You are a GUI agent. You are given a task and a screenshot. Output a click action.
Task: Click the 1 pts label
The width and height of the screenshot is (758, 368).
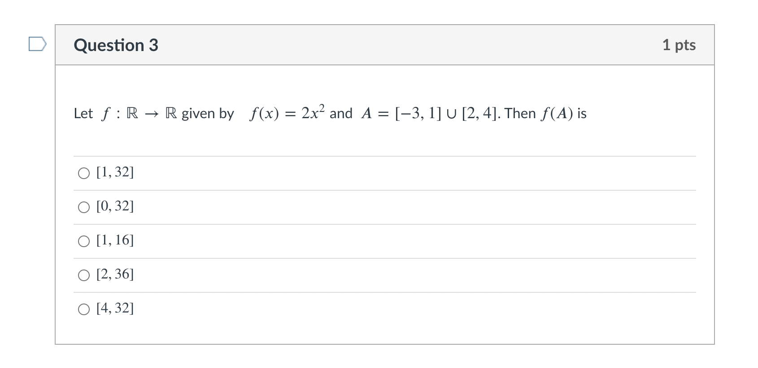(680, 45)
